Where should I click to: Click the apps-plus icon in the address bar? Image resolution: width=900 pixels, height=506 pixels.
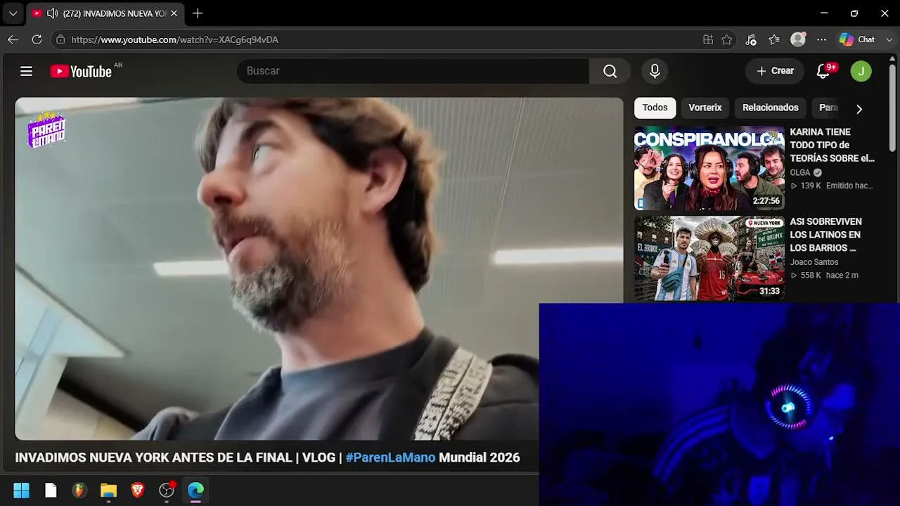708,39
